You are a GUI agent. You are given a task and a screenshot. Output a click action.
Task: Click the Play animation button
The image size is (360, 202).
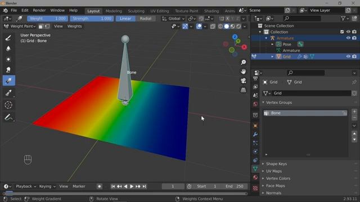pos(132,186)
